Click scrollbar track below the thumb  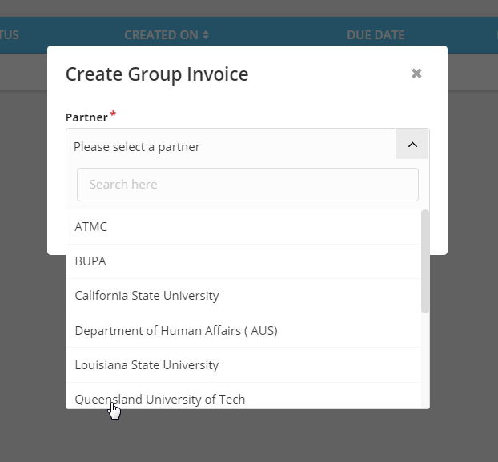[425, 360]
